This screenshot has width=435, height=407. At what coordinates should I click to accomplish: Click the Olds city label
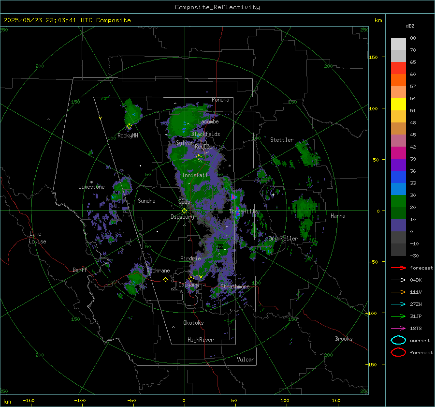pos(184,202)
